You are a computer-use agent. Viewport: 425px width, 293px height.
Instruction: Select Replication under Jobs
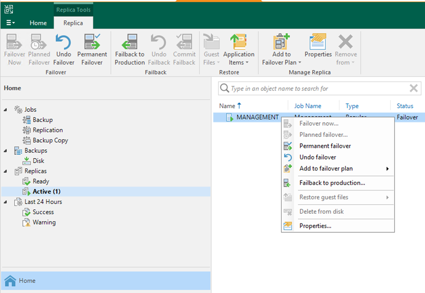coord(47,130)
